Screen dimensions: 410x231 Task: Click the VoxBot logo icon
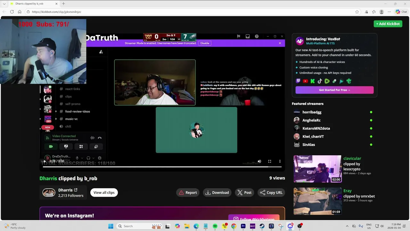(x=299, y=41)
